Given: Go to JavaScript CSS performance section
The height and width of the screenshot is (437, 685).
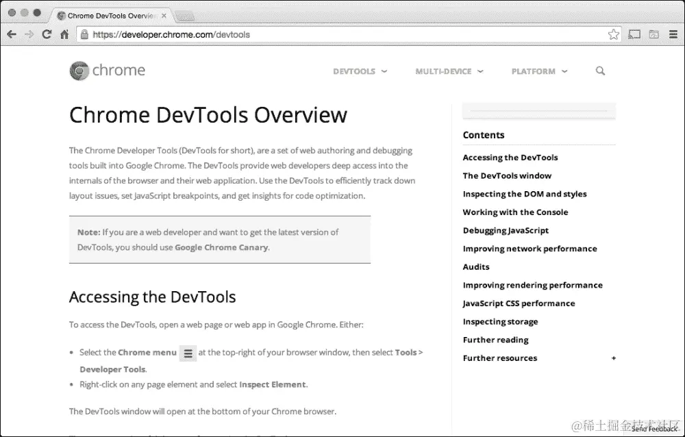Looking at the screenshot, I should [519, 303].
